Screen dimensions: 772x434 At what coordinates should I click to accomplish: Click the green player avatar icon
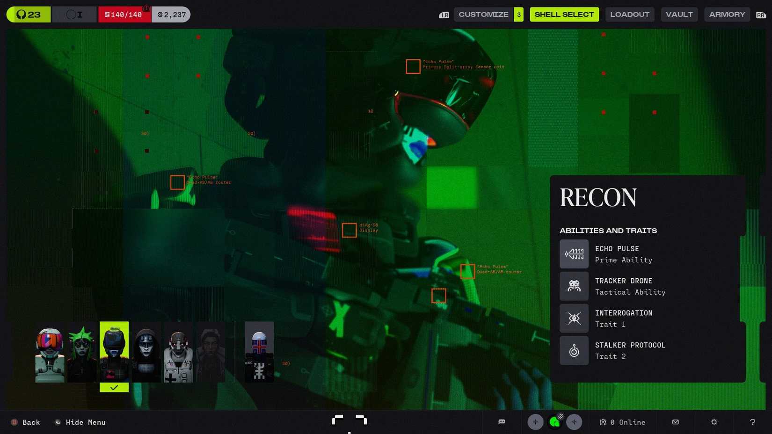(x=555, y=422)
